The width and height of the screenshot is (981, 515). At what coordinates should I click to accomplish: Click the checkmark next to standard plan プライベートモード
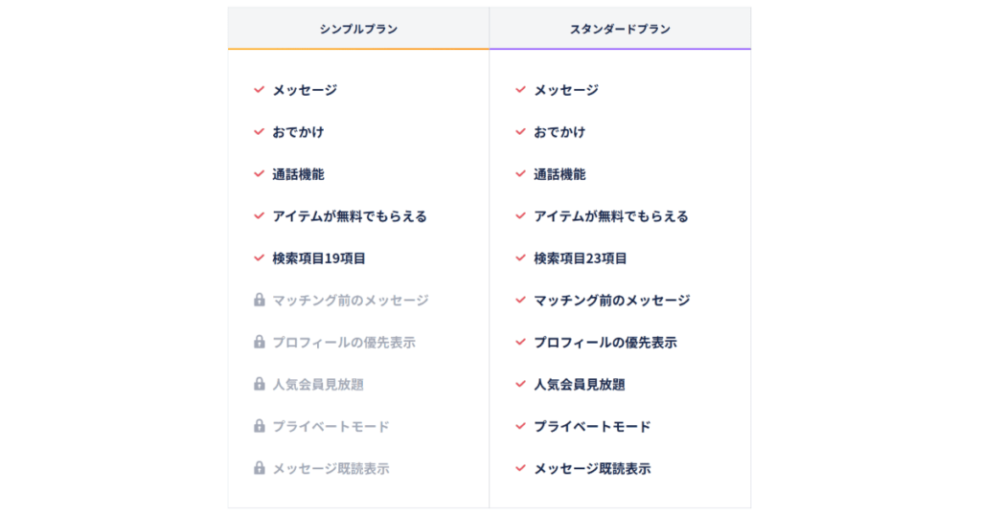(520, 426)
